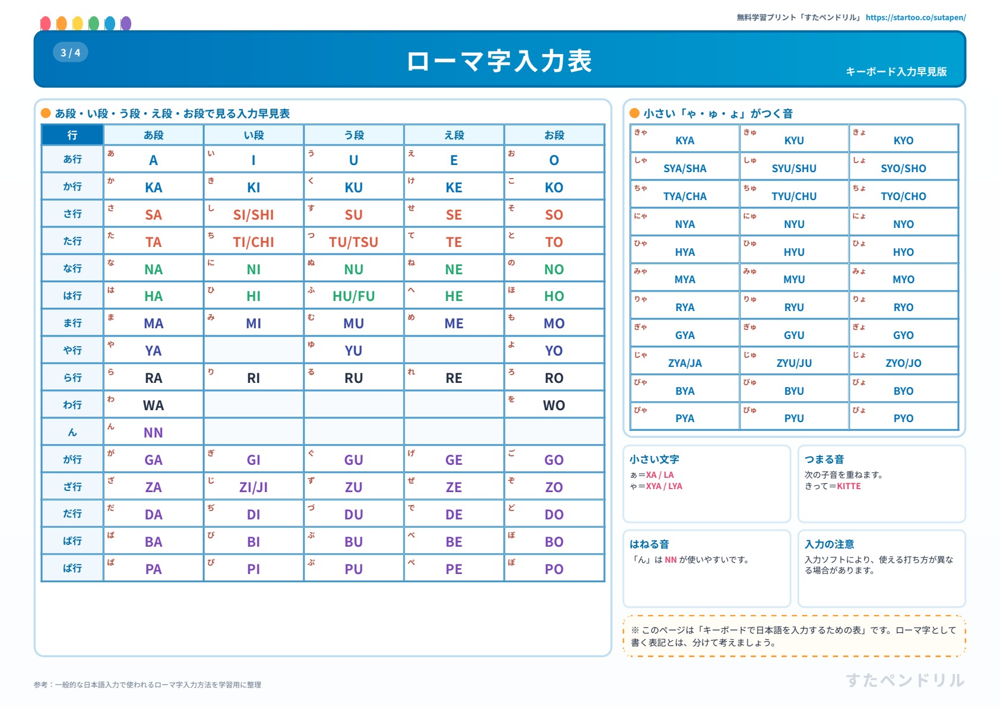Click the MYO cell

click(904, 277)
